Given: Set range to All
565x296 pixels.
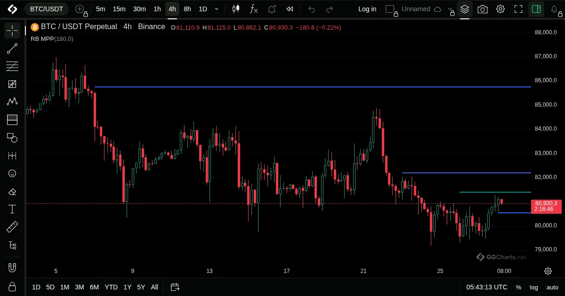Looking at the screenshot, I should 154,287.
